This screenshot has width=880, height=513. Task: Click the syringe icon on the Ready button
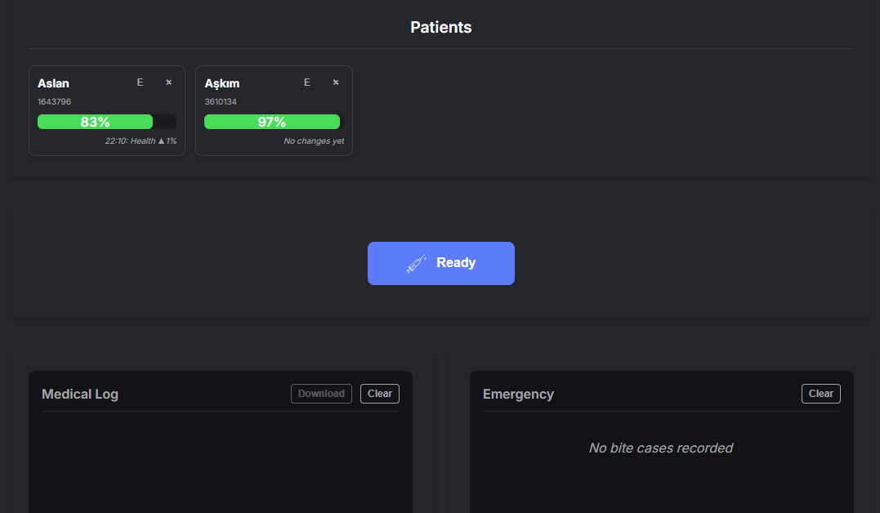(416, 263)
